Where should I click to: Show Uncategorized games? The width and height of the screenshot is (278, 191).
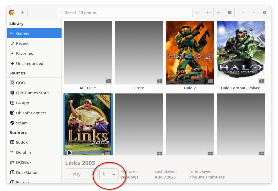(34, 64)
